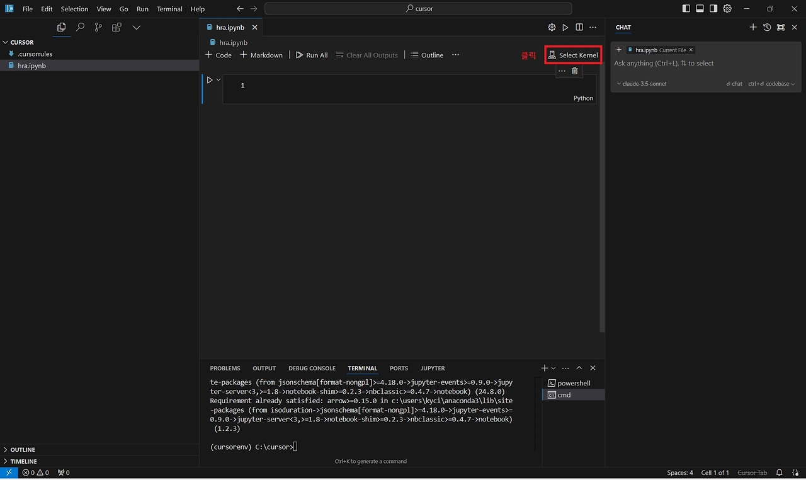Viewport: 806px width, 480px height.
Task: Add a new Code cell
Action: [x=219, y=55]
